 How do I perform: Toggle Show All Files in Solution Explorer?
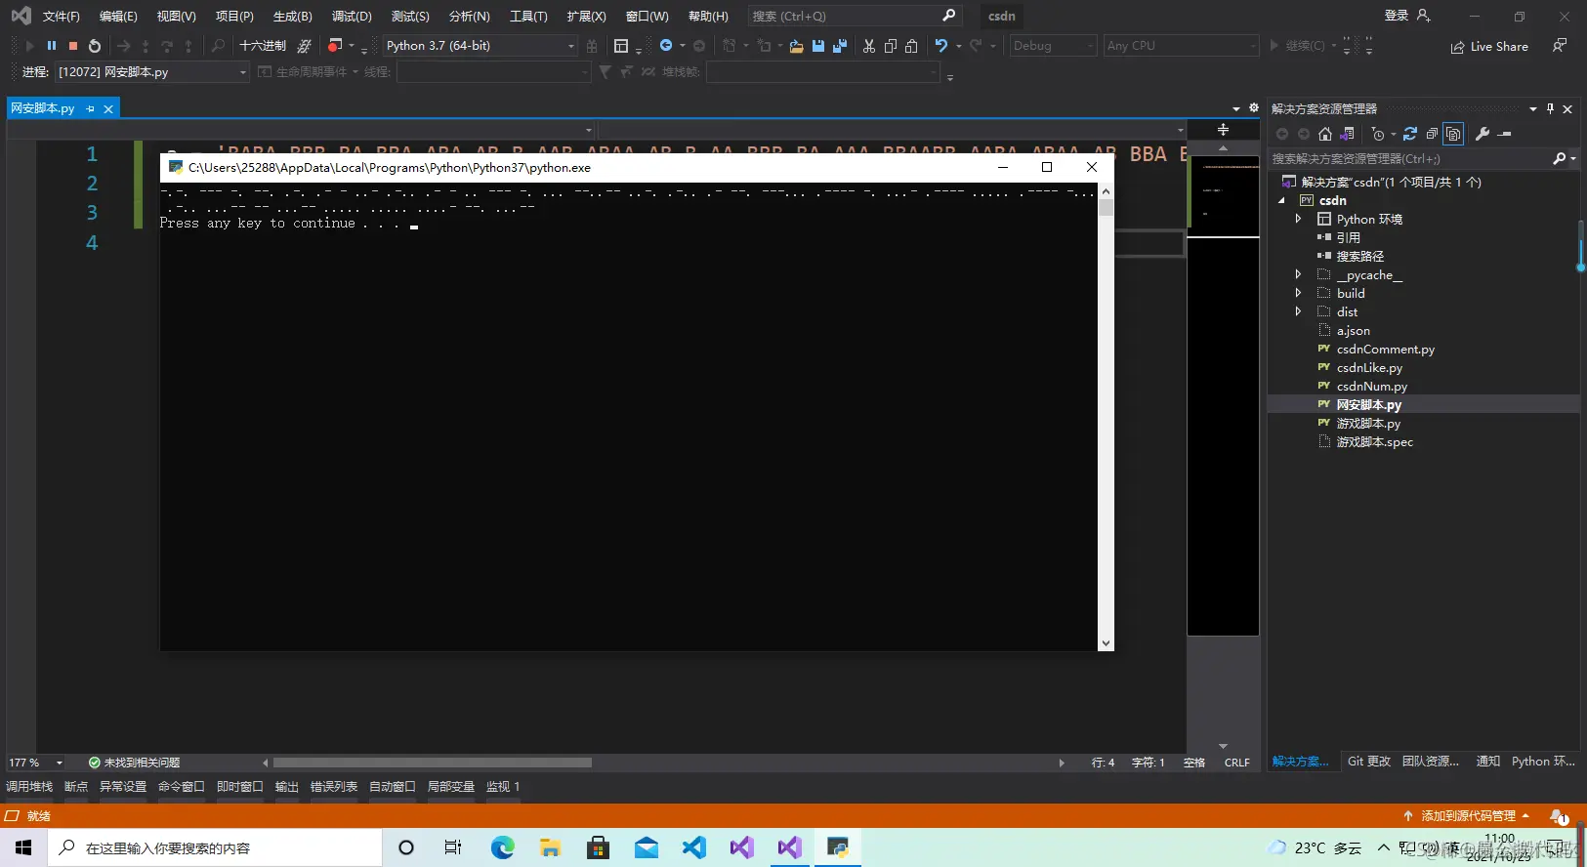pos(1453,134)
